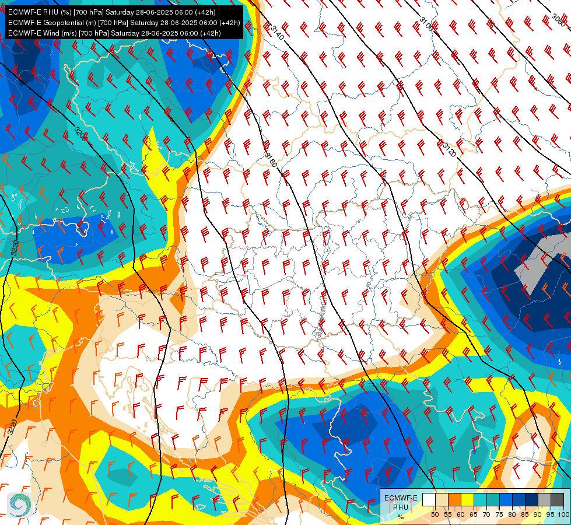
Task: Select the ECMWF-E Wind (m/s) title line
Action: [x=114, y=33]
